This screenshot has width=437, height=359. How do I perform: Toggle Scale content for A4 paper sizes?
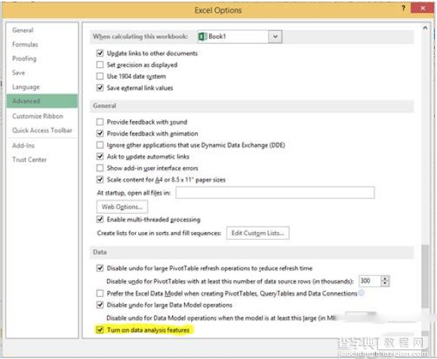point(100,180)
